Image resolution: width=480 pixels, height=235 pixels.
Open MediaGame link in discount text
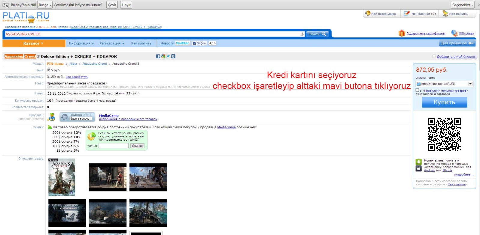(x=226, y=127)
